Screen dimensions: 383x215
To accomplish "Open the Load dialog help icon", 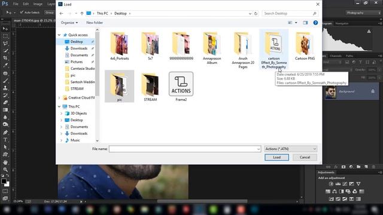I will pos(315,23).
